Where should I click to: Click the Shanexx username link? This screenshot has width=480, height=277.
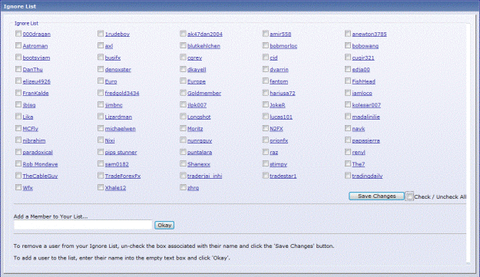click(x=199, y=164)
